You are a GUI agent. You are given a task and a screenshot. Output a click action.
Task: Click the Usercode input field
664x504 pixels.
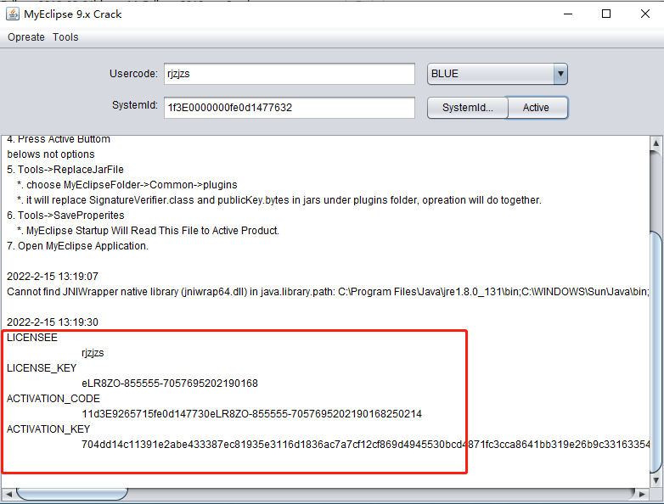[290, 74]
